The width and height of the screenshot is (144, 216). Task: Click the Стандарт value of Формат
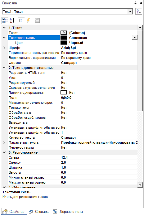point(69,63)
